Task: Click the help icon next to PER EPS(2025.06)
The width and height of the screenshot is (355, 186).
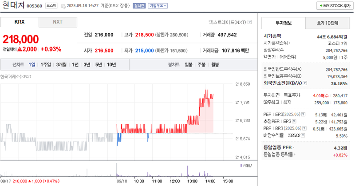Action: click(304, 115)
